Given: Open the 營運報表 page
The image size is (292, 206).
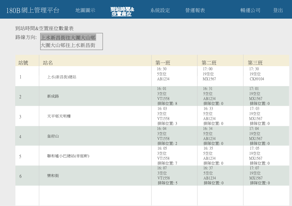Looking at the screenshot, I should point(195,10).
